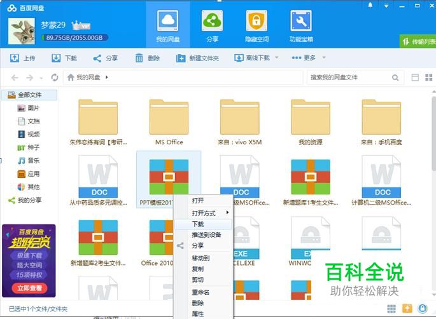Choose 复制 in the context menu
This screenshot has height=319, width=436.
pos(203,269)
